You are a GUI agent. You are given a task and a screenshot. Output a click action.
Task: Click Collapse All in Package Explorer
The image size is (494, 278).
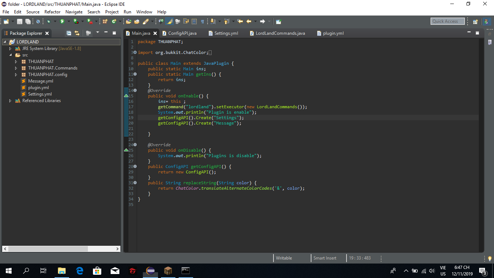coord(69,33)
